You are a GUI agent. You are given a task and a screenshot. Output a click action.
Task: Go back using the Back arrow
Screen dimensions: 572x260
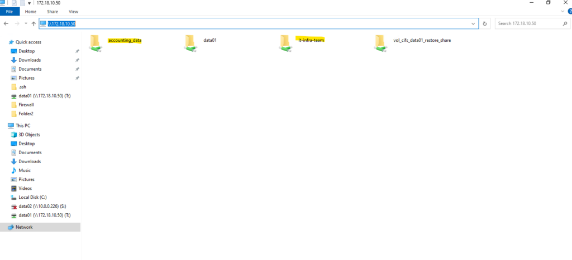point(6,24)
